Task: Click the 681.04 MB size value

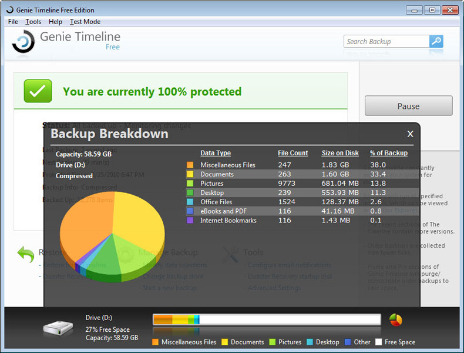Action: point(340,183)
